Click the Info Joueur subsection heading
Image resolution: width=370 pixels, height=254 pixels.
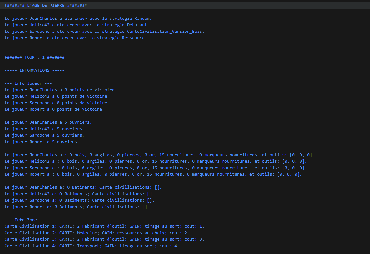click(x=28, y=83)
